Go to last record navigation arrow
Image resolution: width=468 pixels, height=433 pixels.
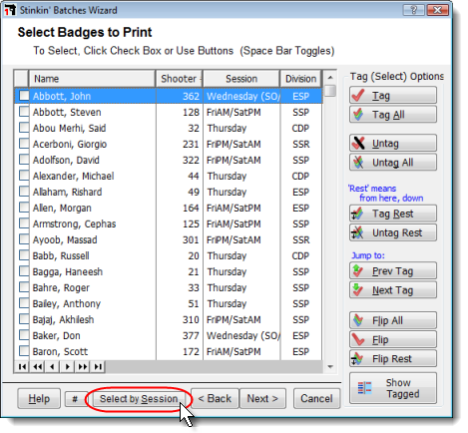pos(98,367)
